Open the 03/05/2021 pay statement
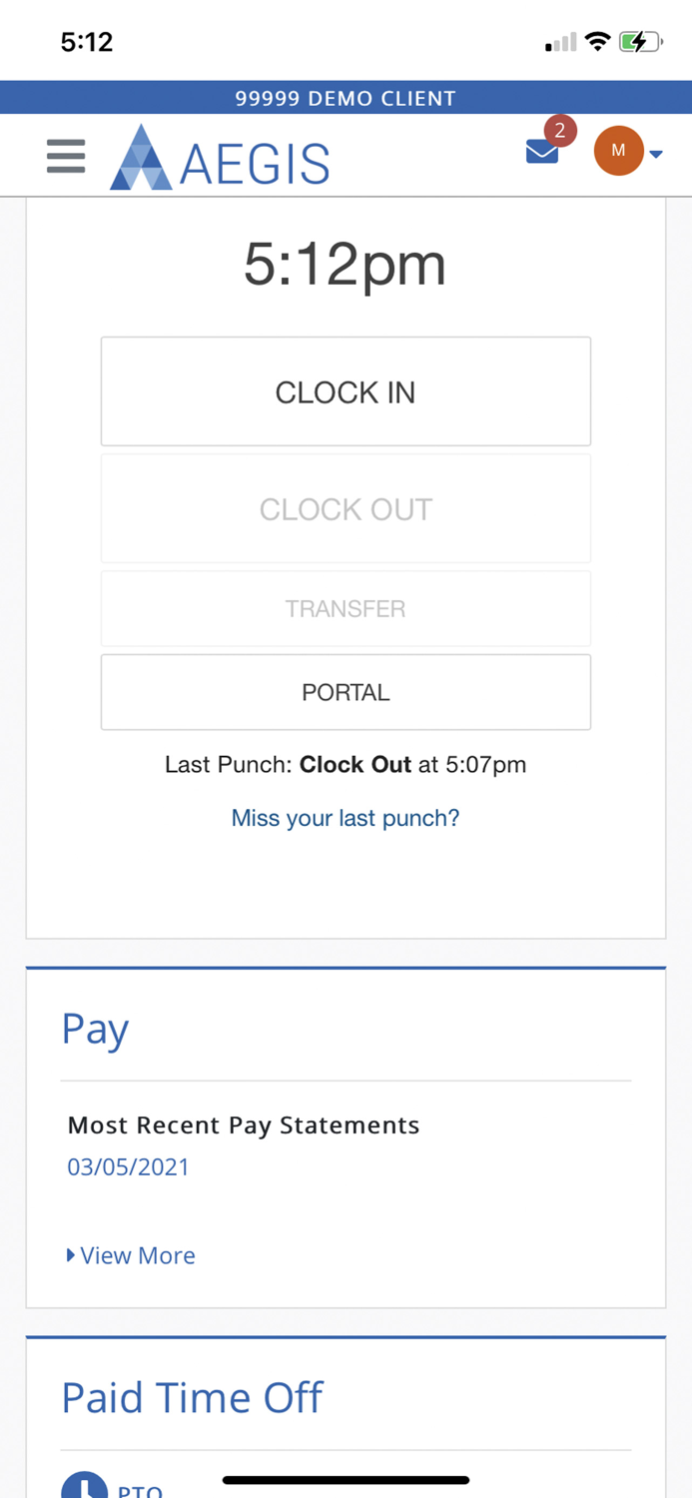 click(x=129, y=1165)
